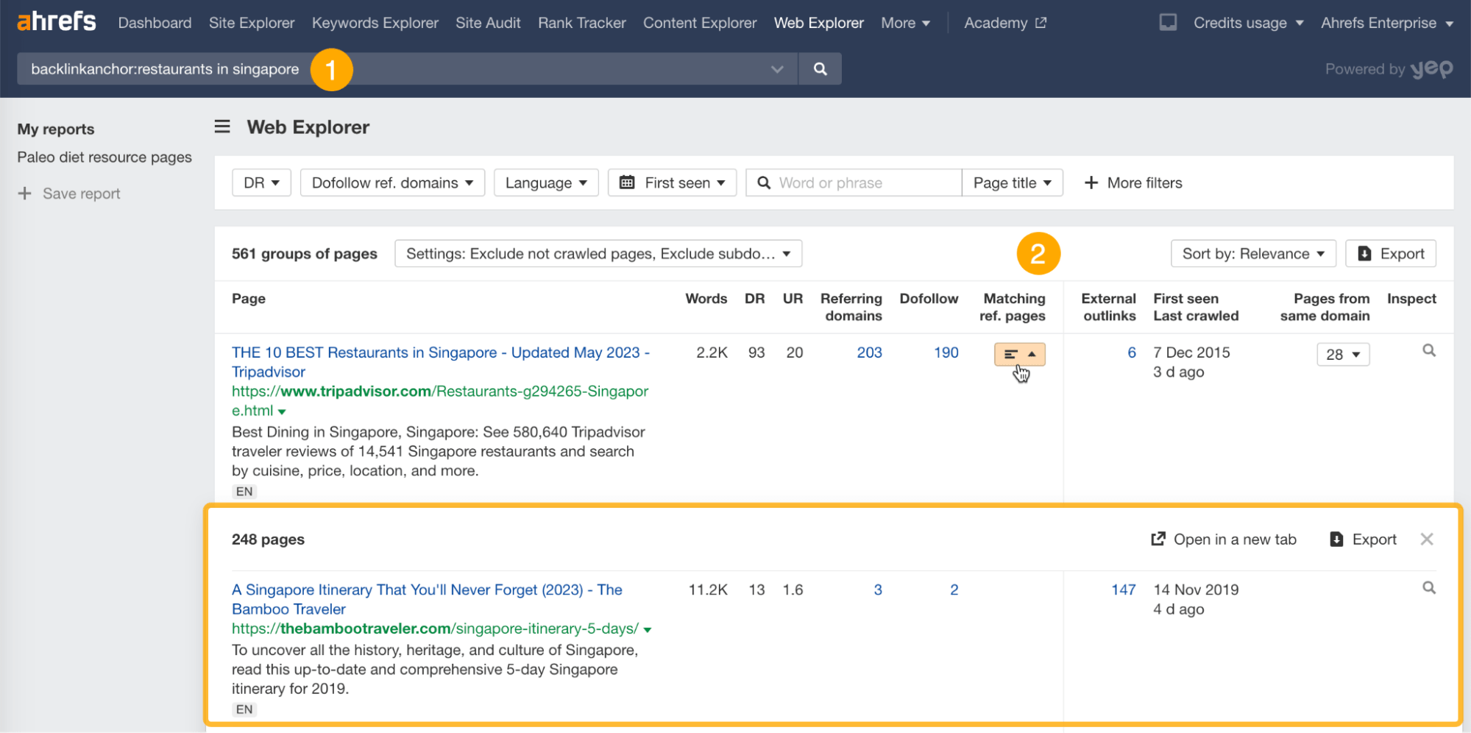Open the Page title dropdown
This screenshot has width=1471, height=733.
(1012, 183)
